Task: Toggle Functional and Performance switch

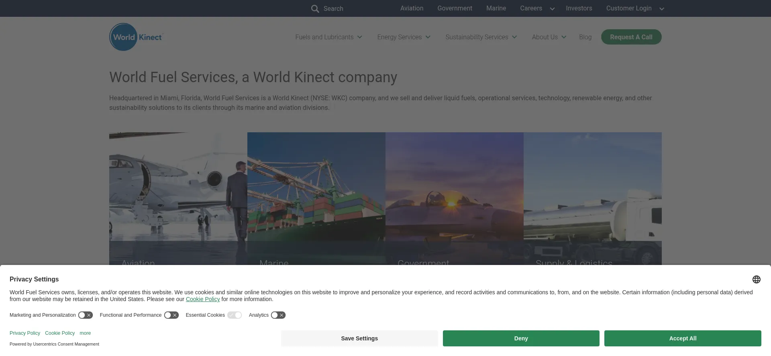Action: (x=171, y=315)
